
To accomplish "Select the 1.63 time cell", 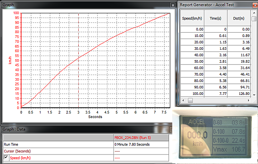I will click(x=215, y=49).
